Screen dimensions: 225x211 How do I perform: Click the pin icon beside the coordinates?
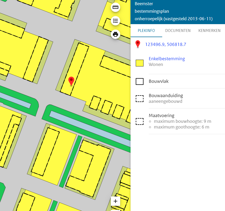click(138, 44)
